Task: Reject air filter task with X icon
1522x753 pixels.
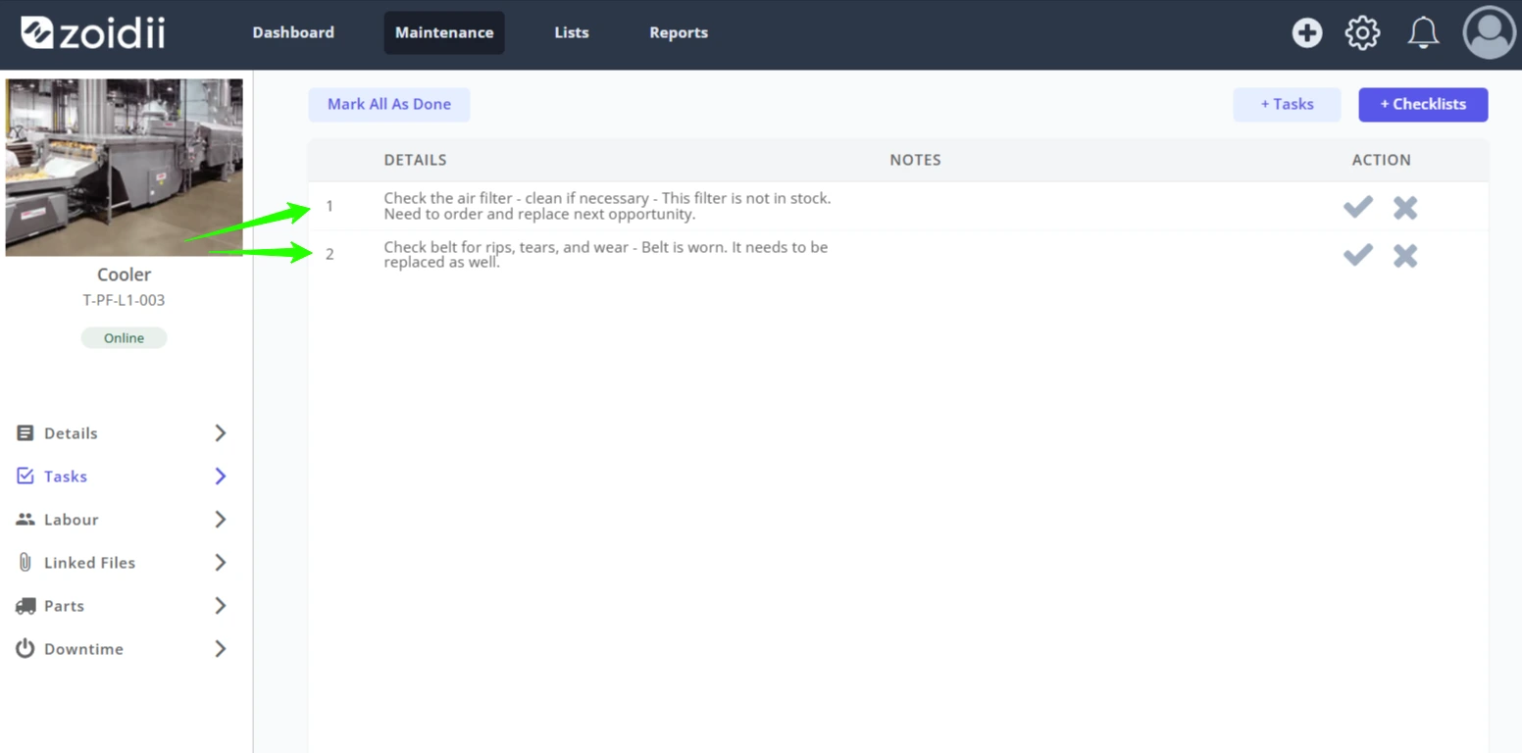Action: coord(1405,208)
